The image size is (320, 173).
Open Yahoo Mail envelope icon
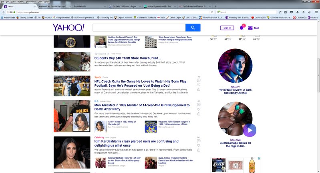pyautogui.click(x=250, y=28)
